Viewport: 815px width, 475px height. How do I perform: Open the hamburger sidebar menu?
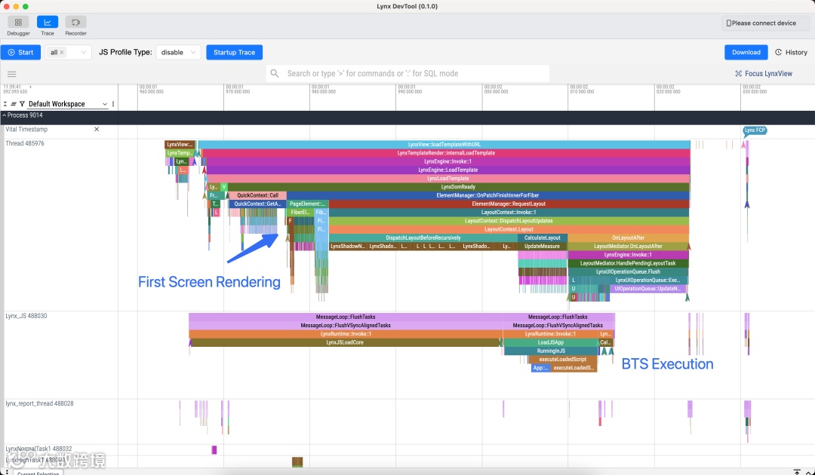(x=12, y=74)
